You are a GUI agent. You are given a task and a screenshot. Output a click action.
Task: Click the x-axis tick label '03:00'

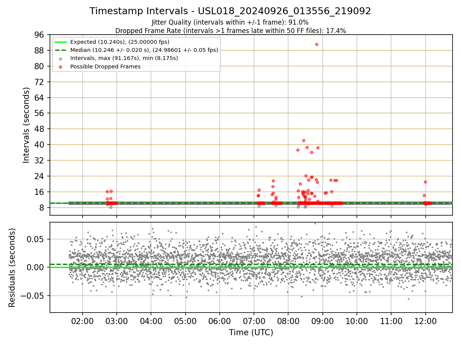click(x=116, y=321)
